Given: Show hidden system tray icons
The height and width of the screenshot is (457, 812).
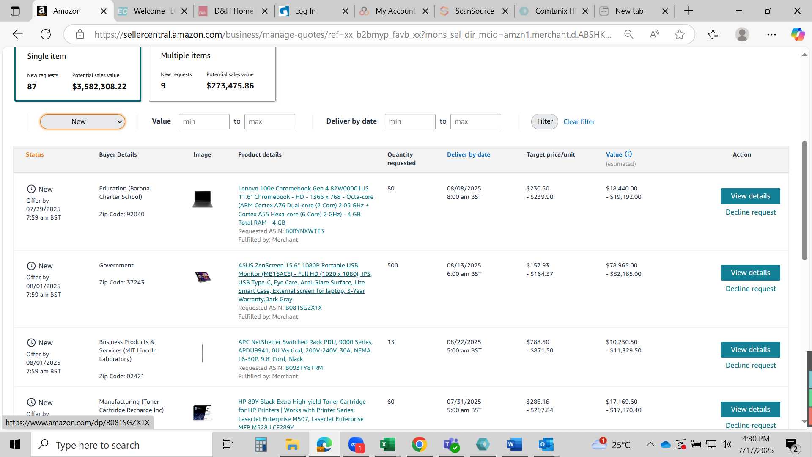Looking at the screenshot, I should 650,444.
